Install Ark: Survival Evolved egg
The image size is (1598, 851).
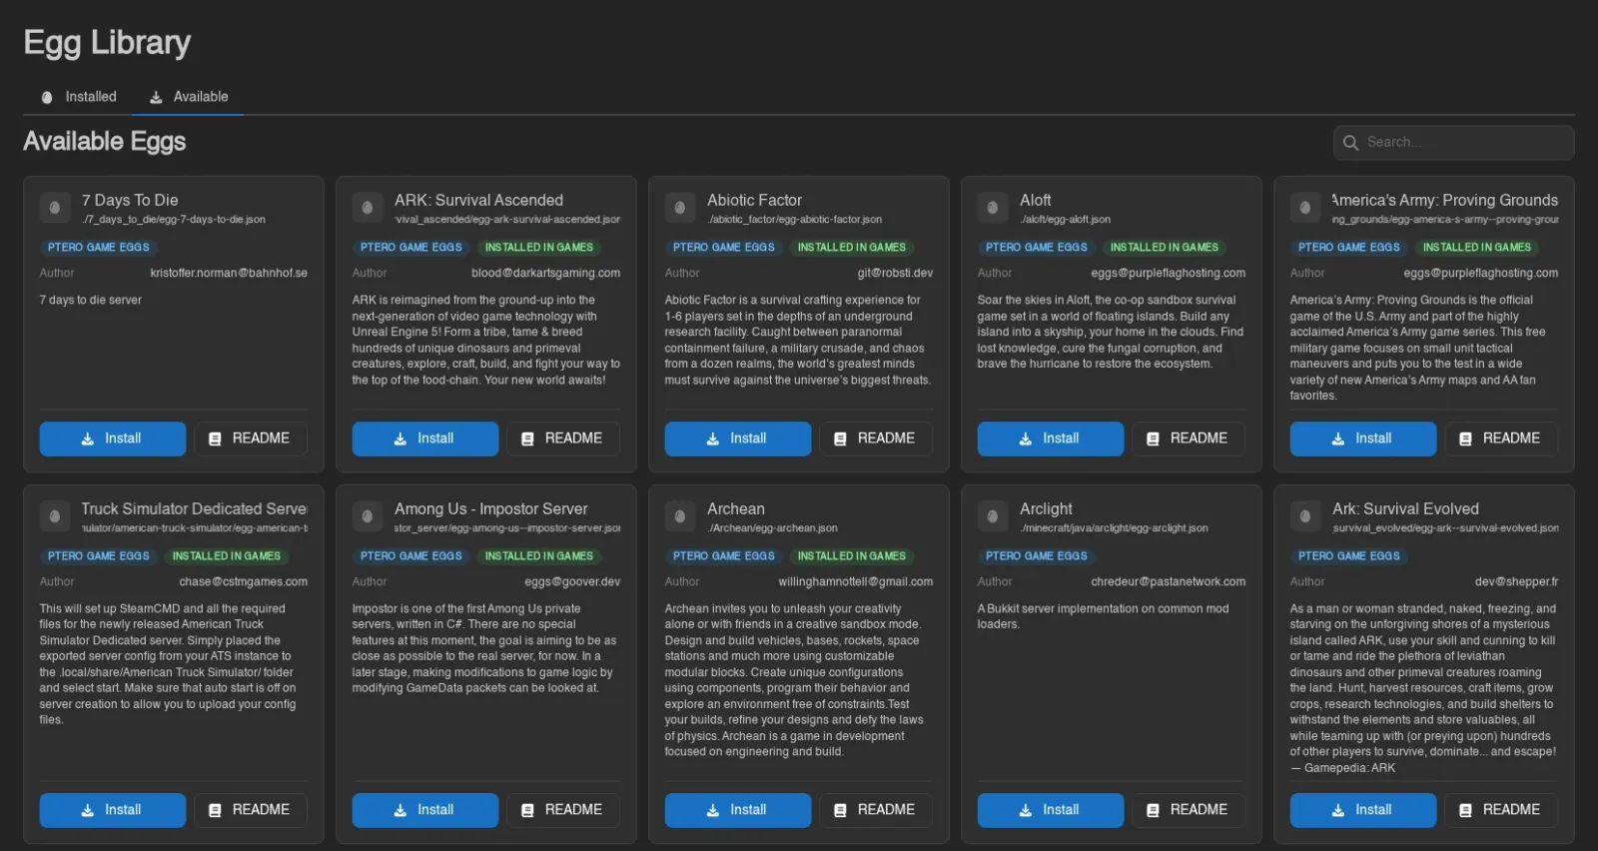click(x=1363, y=810)
